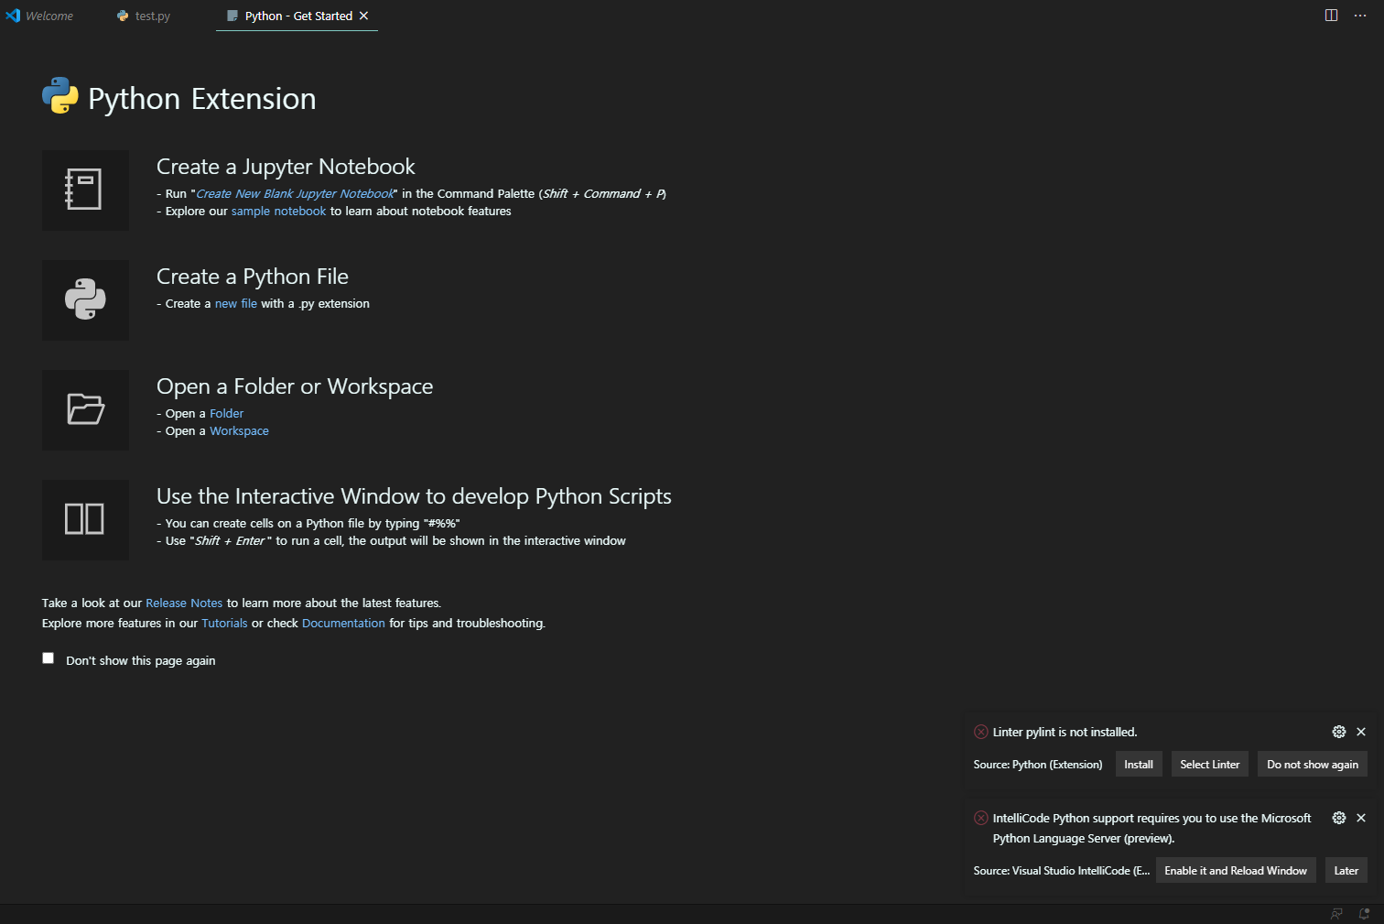Click the VS Code icon on Welcome tab
Viewport: 1384px width, 924px height.
tap(13, 16)
